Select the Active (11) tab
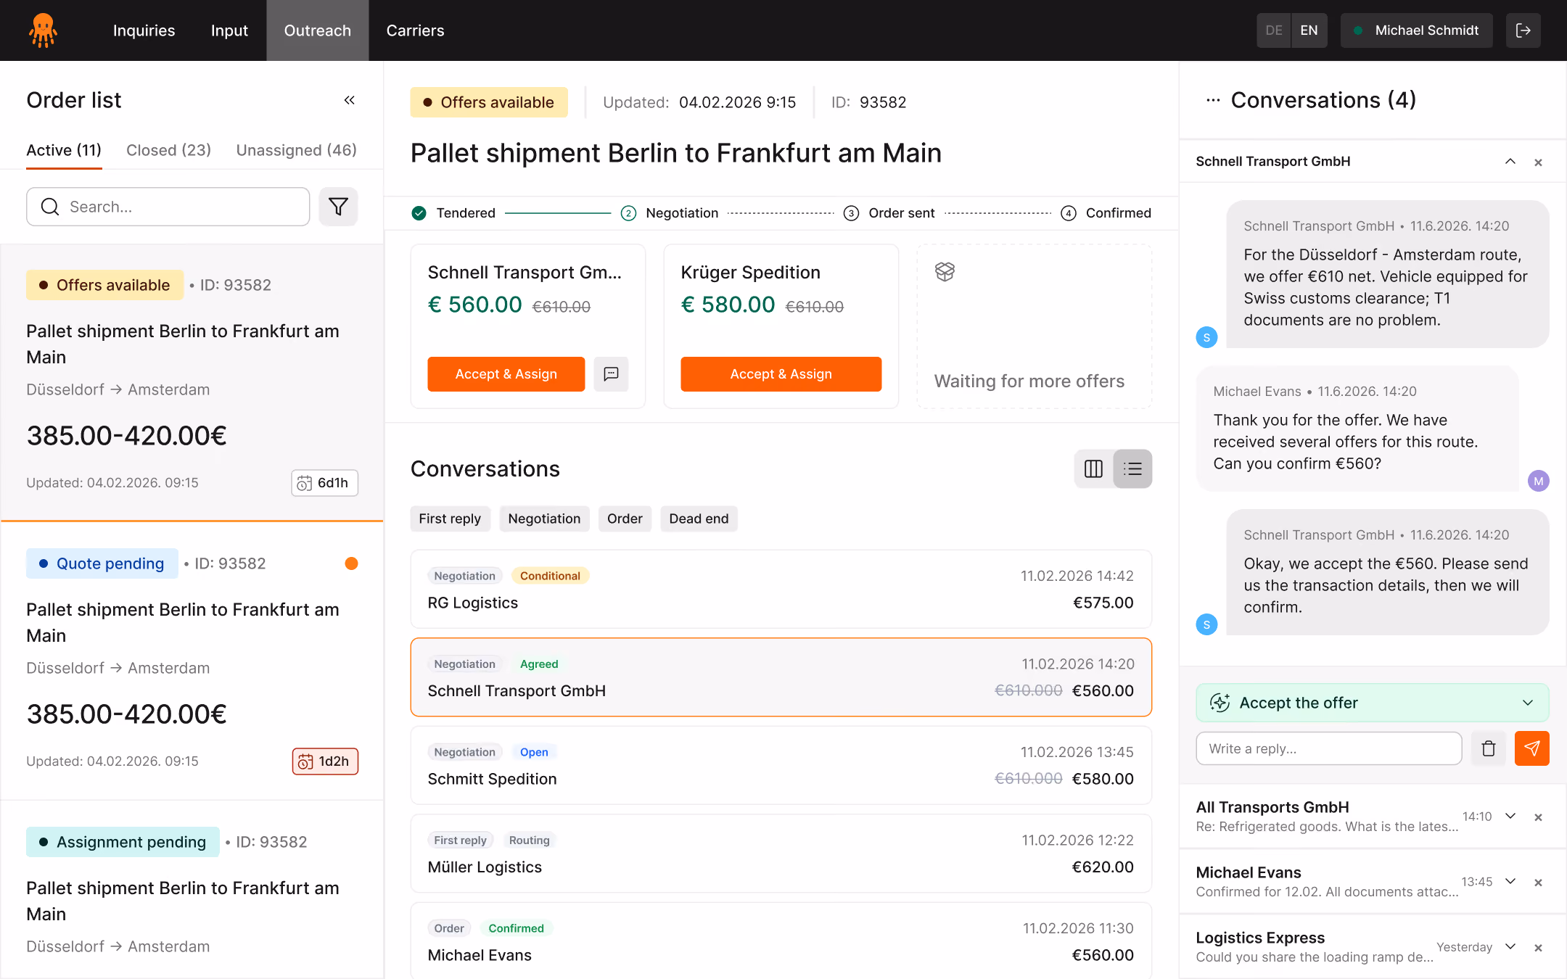Screen dimensions: 1567x979 pos(64,150)
